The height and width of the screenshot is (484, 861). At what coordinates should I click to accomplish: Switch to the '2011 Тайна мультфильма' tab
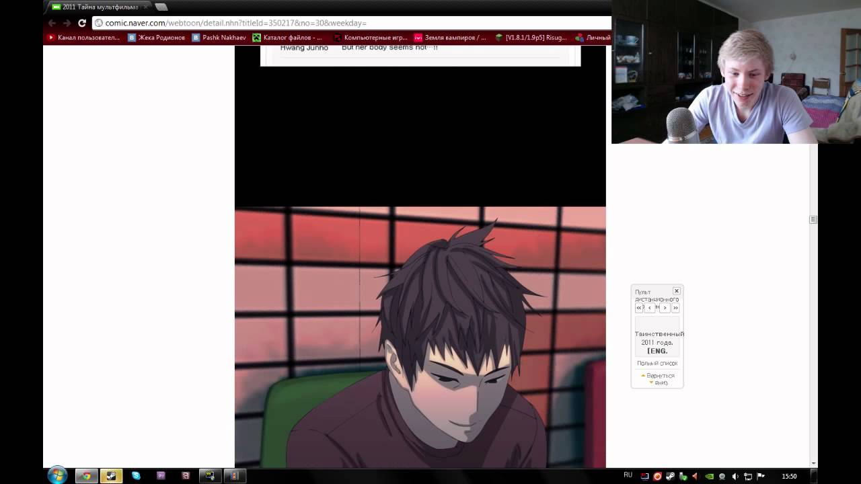tap(100, 7)
